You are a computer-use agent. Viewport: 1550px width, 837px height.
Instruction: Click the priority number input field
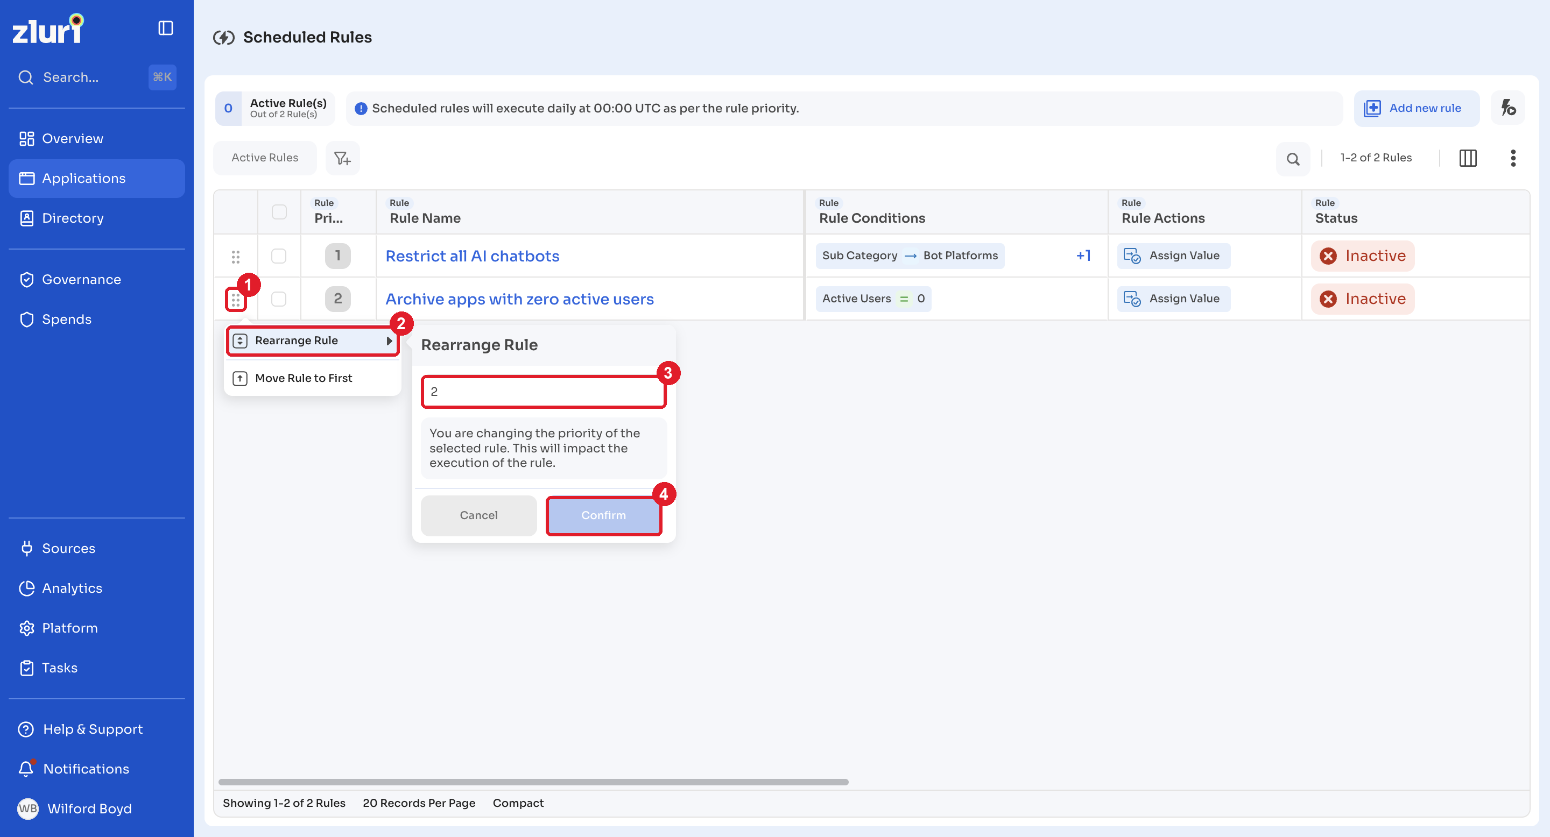pos(544,392)
